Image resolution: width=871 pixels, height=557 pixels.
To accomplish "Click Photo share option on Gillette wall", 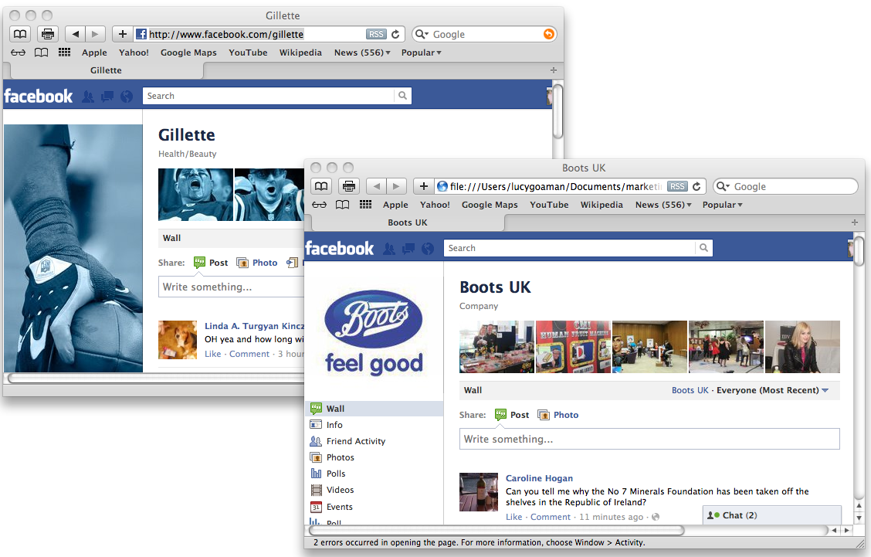I will pos(256,263).
